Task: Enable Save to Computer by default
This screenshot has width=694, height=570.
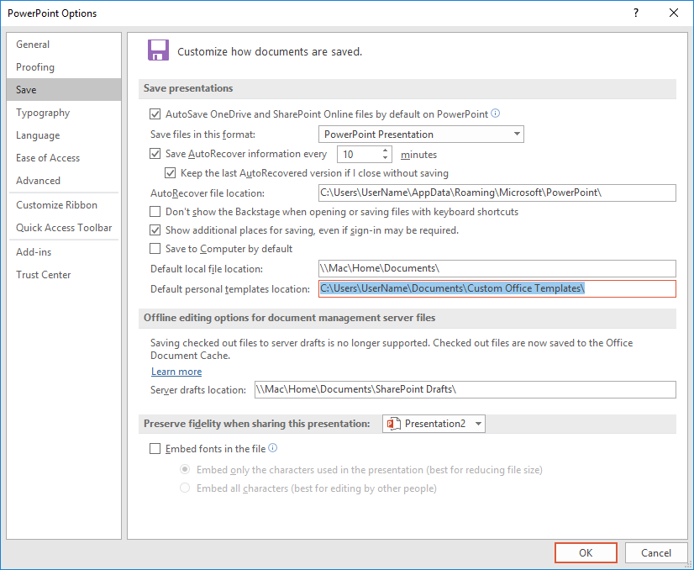Action: click(x=155, y=249)
